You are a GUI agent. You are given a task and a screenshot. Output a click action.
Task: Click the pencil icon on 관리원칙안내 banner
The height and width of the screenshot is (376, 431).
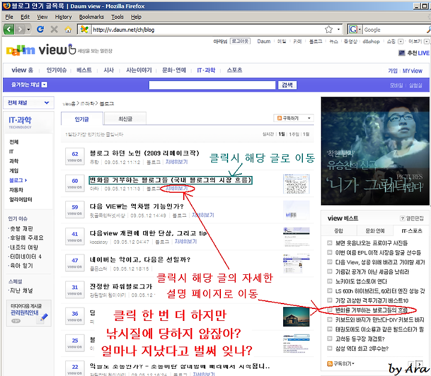tap(44, 317)
